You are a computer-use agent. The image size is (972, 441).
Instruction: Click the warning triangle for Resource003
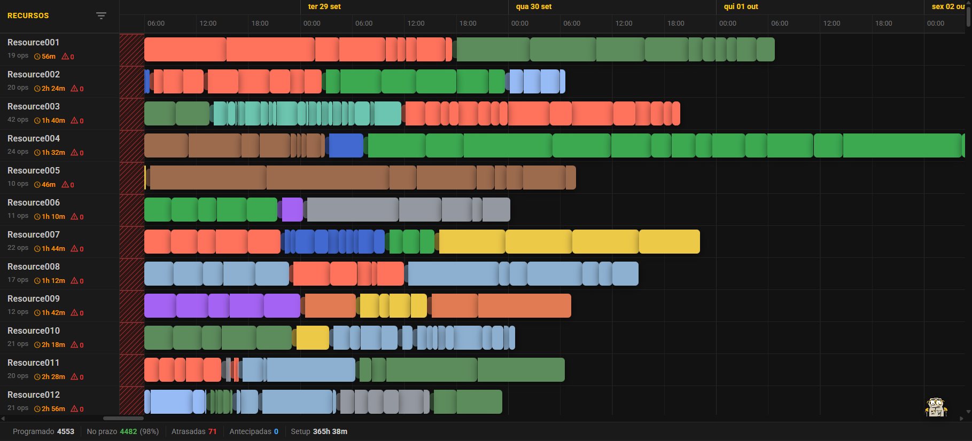point(74,121)
